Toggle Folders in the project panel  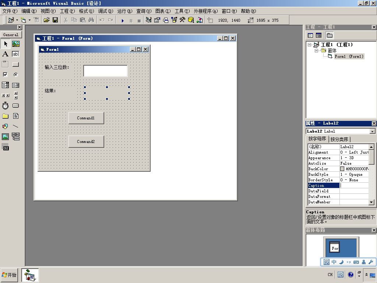point(330,36)
